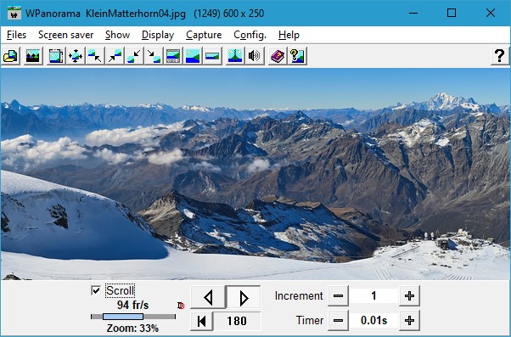Open the Help menu
Screen dimensions: 511x337
[x=289, y=35]
